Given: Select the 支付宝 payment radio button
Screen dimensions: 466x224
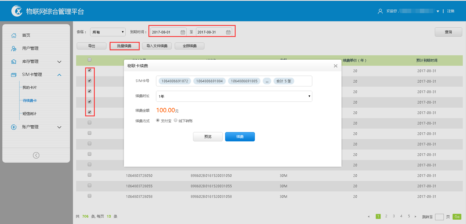Looking at the screenshot, I should (x=158, y=120).
